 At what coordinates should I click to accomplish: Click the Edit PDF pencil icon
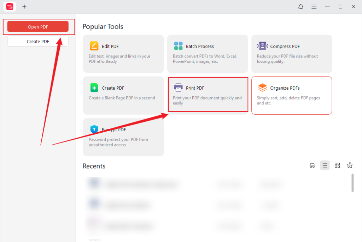pyautogui.click(x=94, y=46)
